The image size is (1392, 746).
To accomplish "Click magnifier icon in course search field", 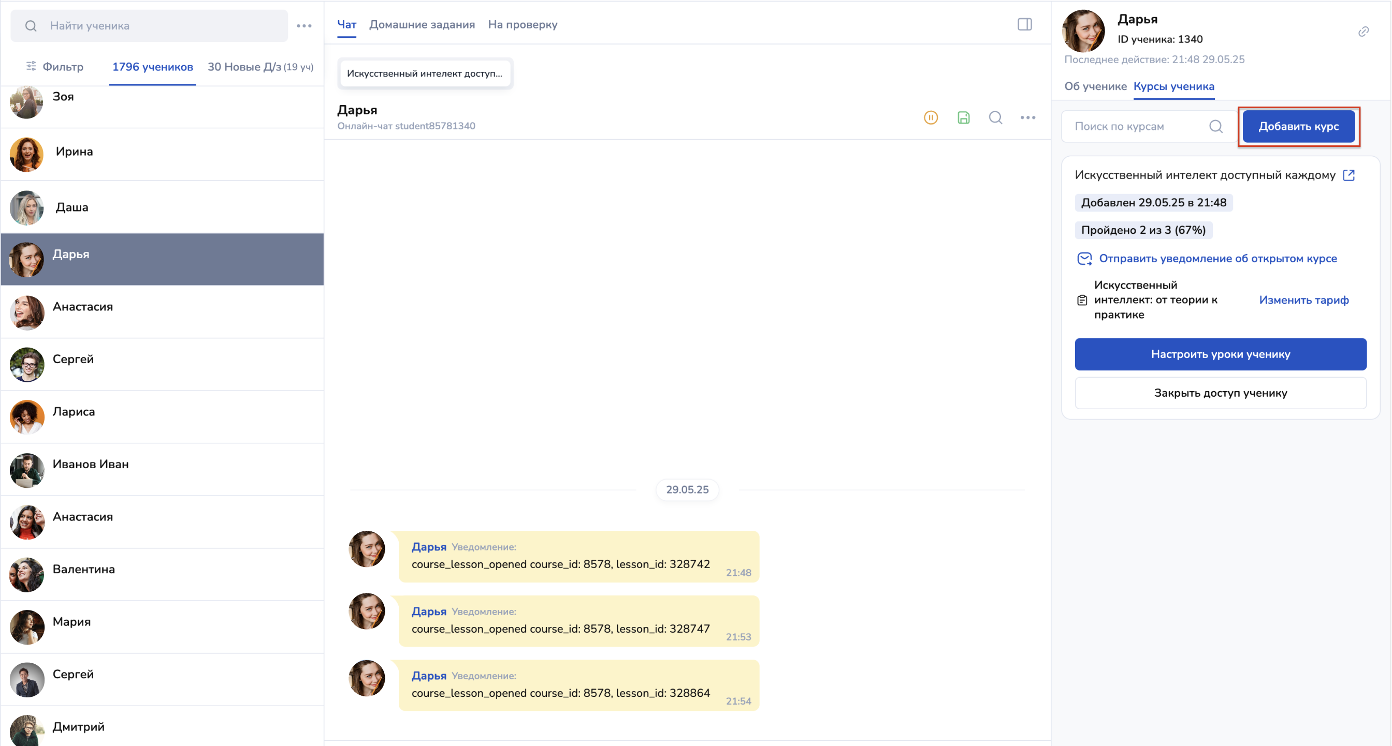I will [1216, 126].
